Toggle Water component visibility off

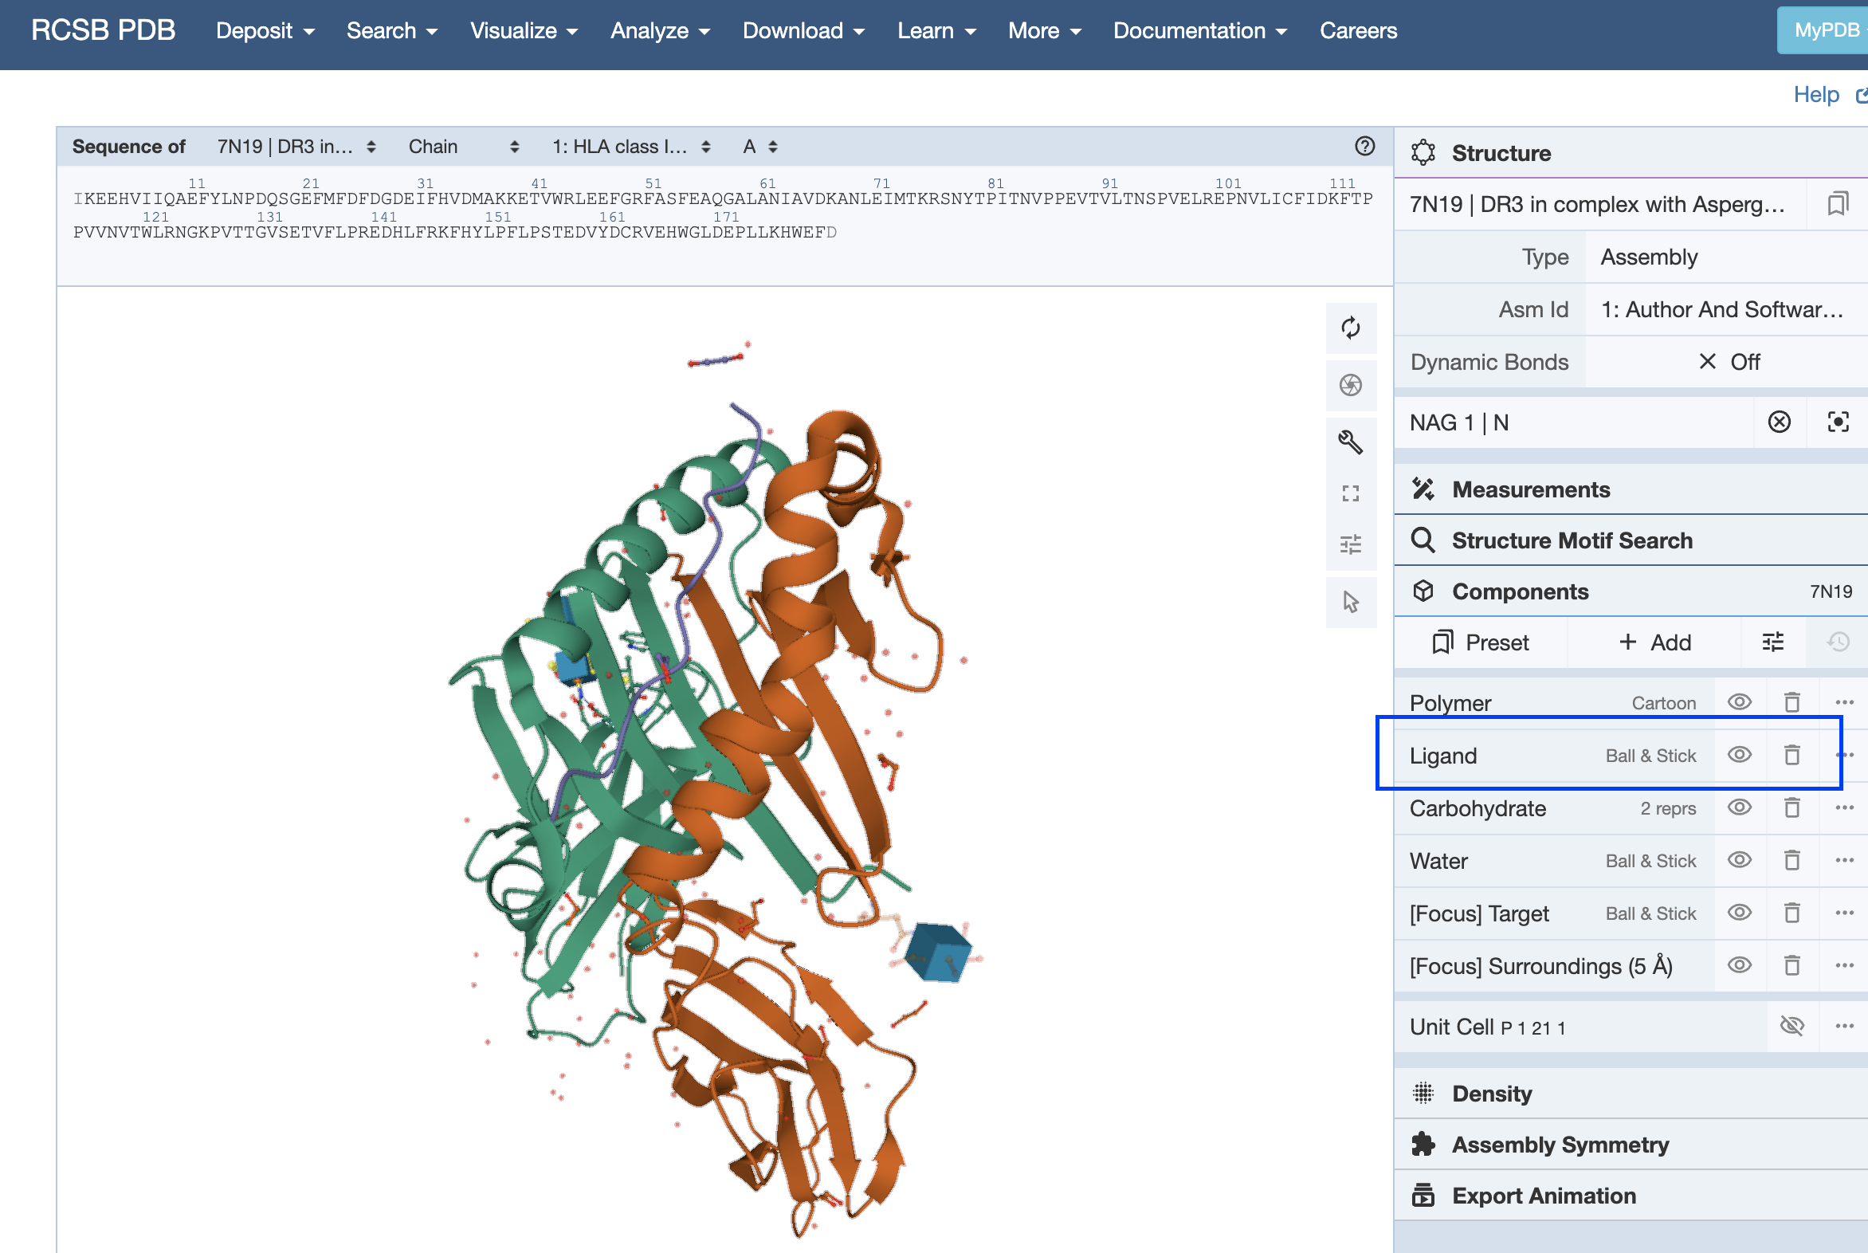tap(1740, 861)
